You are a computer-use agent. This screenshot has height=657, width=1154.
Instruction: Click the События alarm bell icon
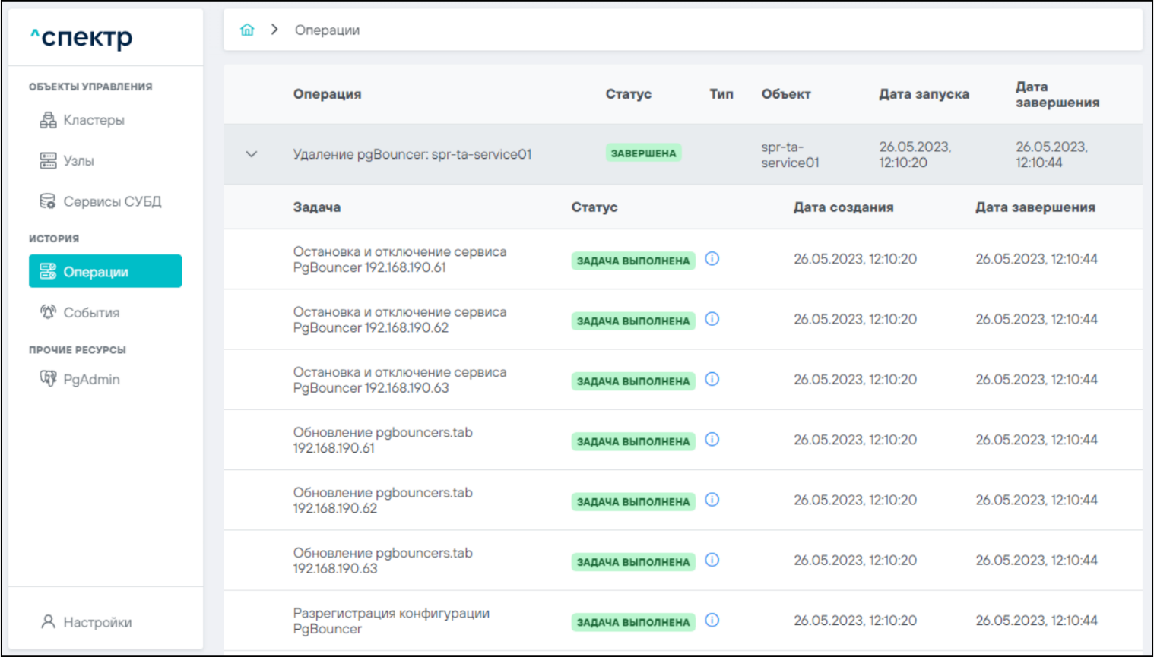coord(48,312)
